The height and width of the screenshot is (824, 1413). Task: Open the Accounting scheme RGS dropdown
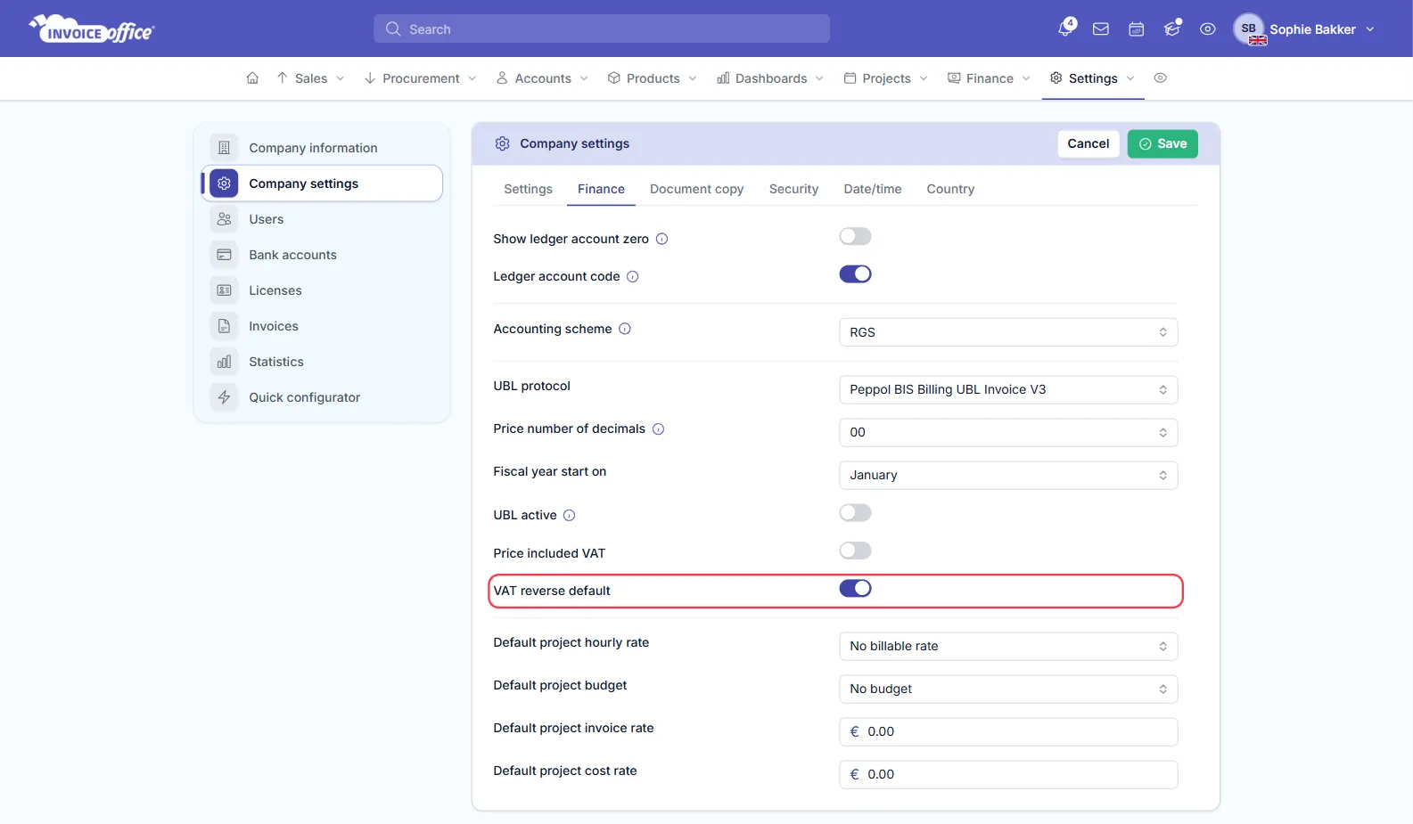[1008, 332]
